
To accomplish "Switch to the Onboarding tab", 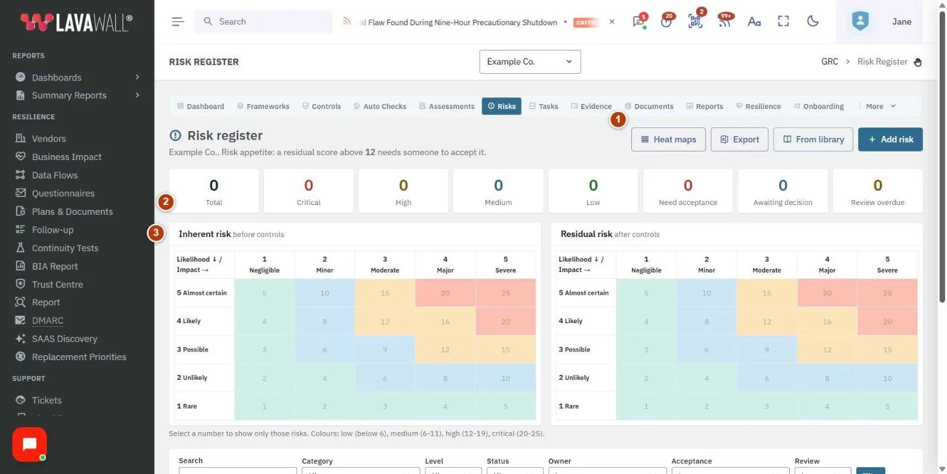I will point(819,106).
